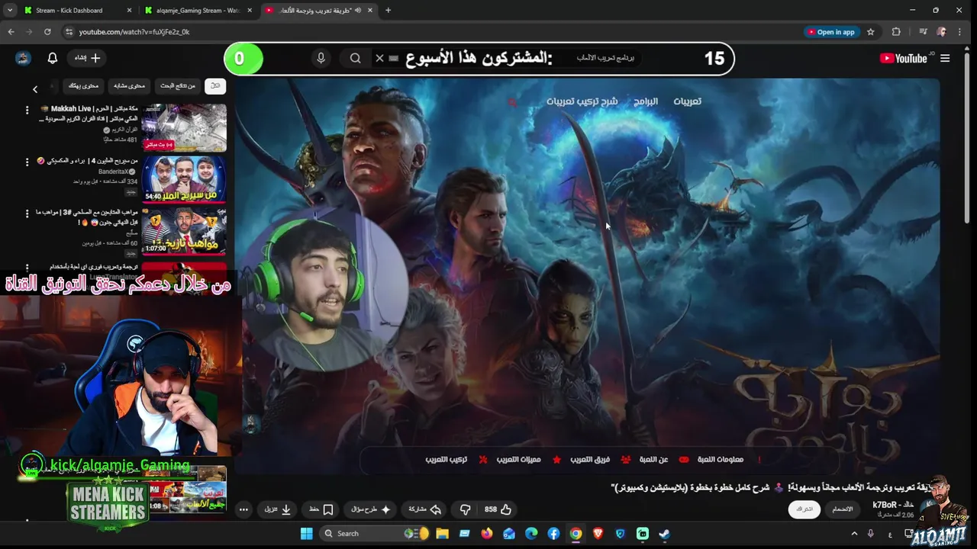The image size is (977, 549).
Task: Click the Open in app button
Action: coord(830,32)
